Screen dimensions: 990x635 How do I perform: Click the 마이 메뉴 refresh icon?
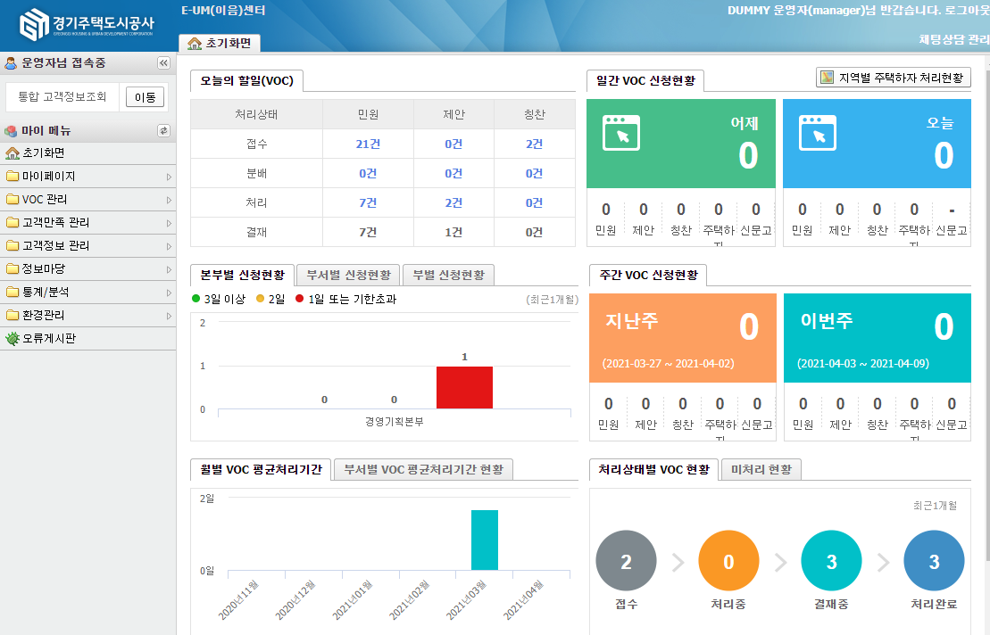tap(163, 130)
